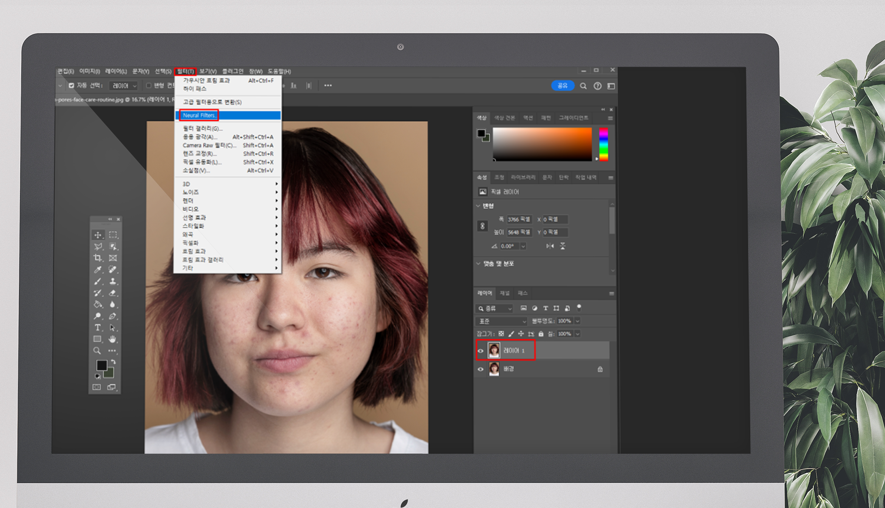Click the foreground color swatch in toolbox
The height and width of the screenshot is (508, 885).
click(x=102, y=365)
